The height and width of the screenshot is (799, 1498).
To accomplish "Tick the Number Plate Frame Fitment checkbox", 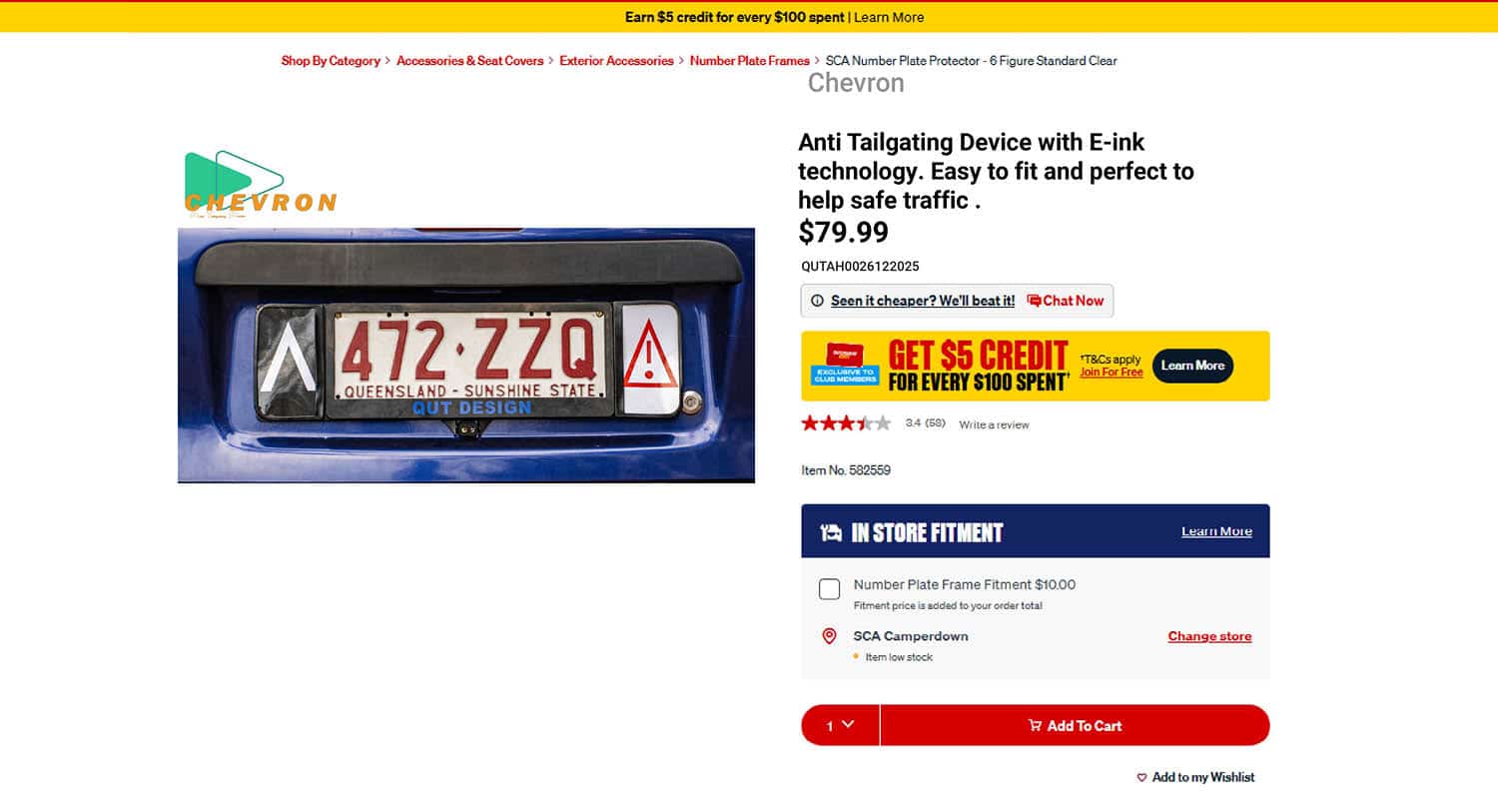I will pyautogui.click(x=829, y=589).
